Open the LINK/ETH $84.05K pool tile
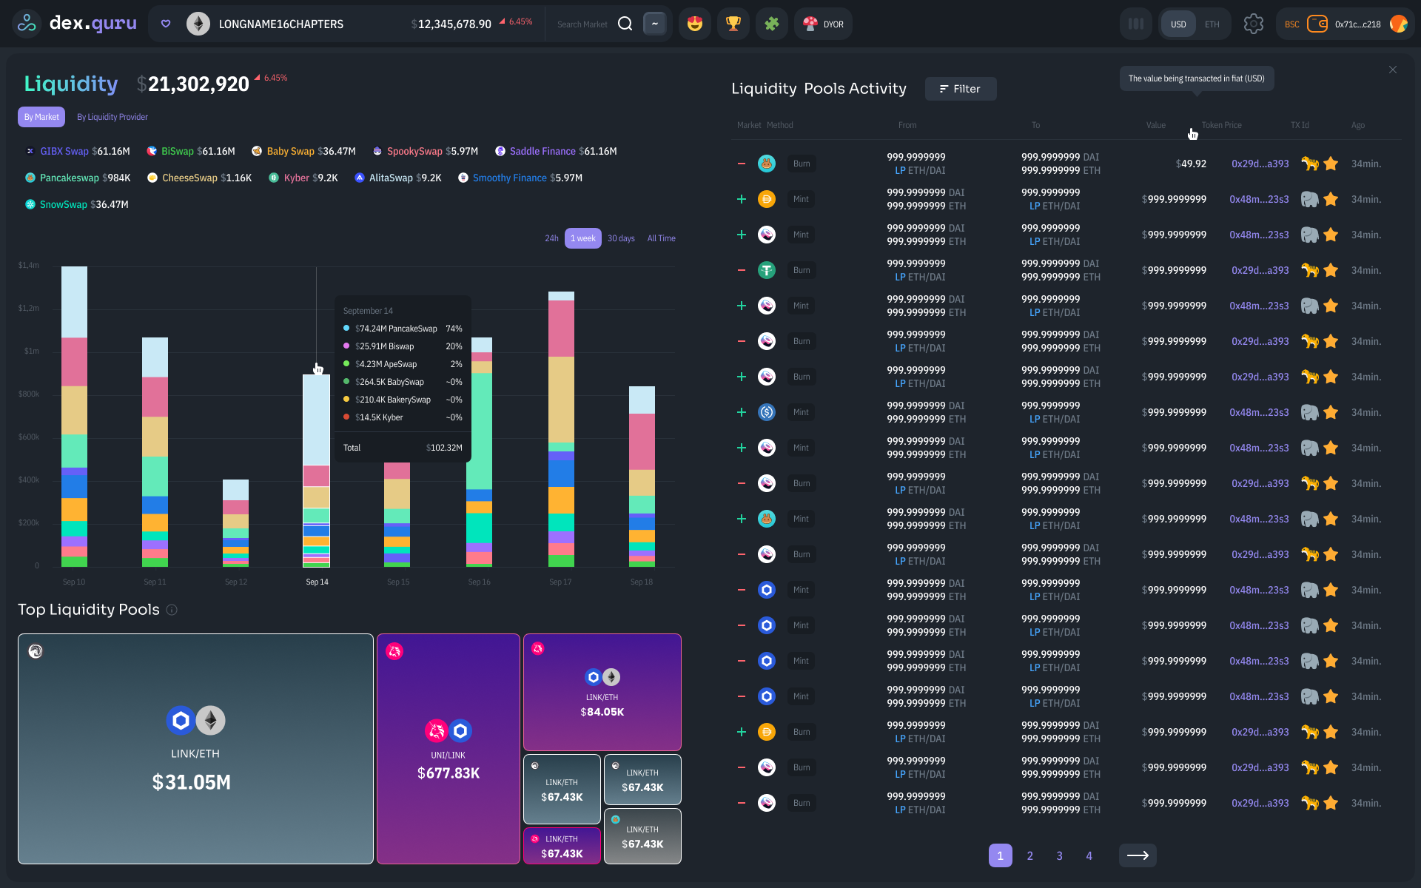Image resolution: width=1421 pixels, height=888 pixels. (x=602, y=692)
